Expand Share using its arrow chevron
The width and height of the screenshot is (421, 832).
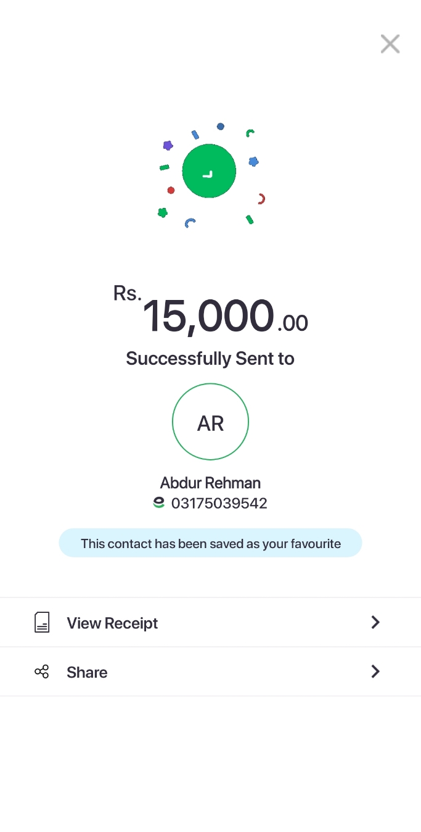coord(375,672)
